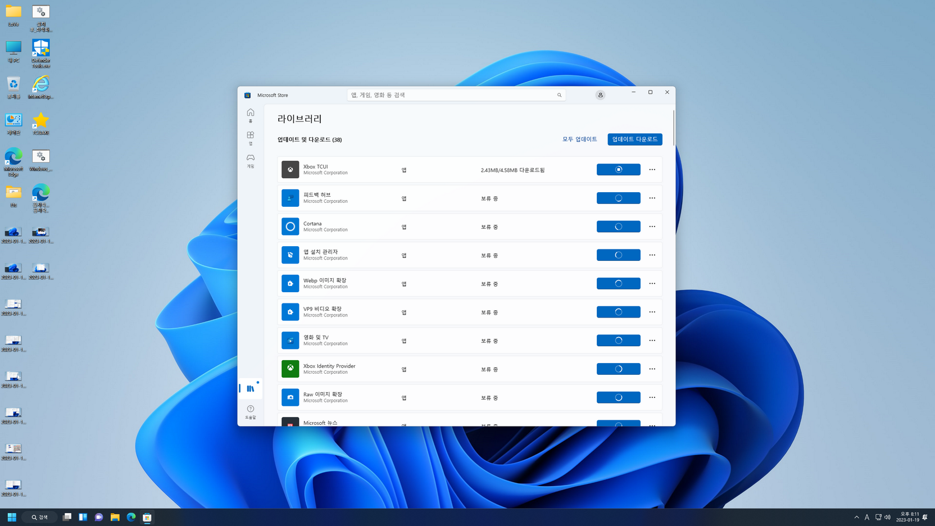Image resolution: width=935 pixels, height=526 pixels.
Task: Open Microsoft Edge from taskbar
Action: point(131,517)
